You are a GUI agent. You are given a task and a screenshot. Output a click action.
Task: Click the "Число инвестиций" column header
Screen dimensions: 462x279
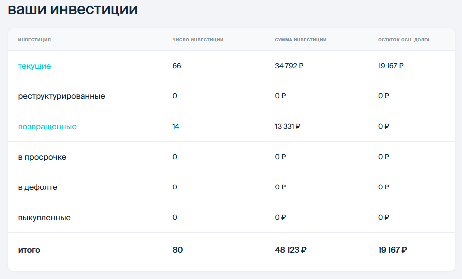coord(198,40)
